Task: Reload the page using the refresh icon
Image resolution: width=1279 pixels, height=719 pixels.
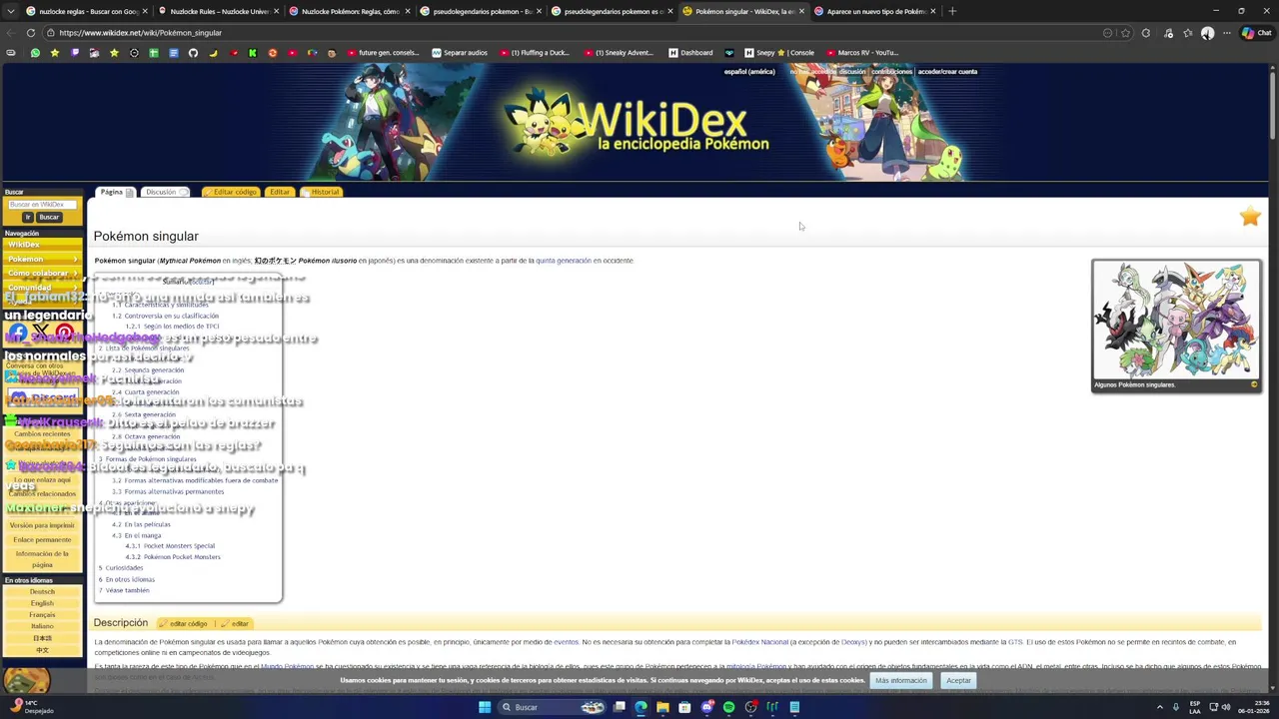Action: point(31,33)
